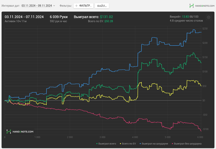Click the 5 000 x-axis label
This screenshot has width=216, height=149.
click(168, 137)
